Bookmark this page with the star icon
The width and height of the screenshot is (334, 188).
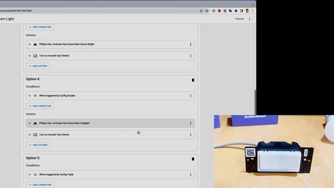(x=207, y=11)
